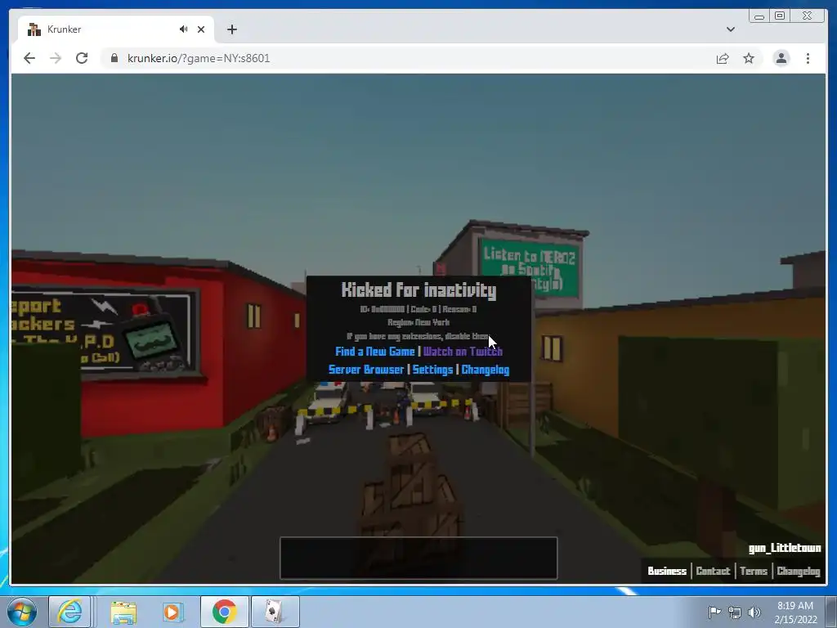Viewport: 837px width, 628px height.
Task: Open a new tab with the plus button
Action: 231,29
